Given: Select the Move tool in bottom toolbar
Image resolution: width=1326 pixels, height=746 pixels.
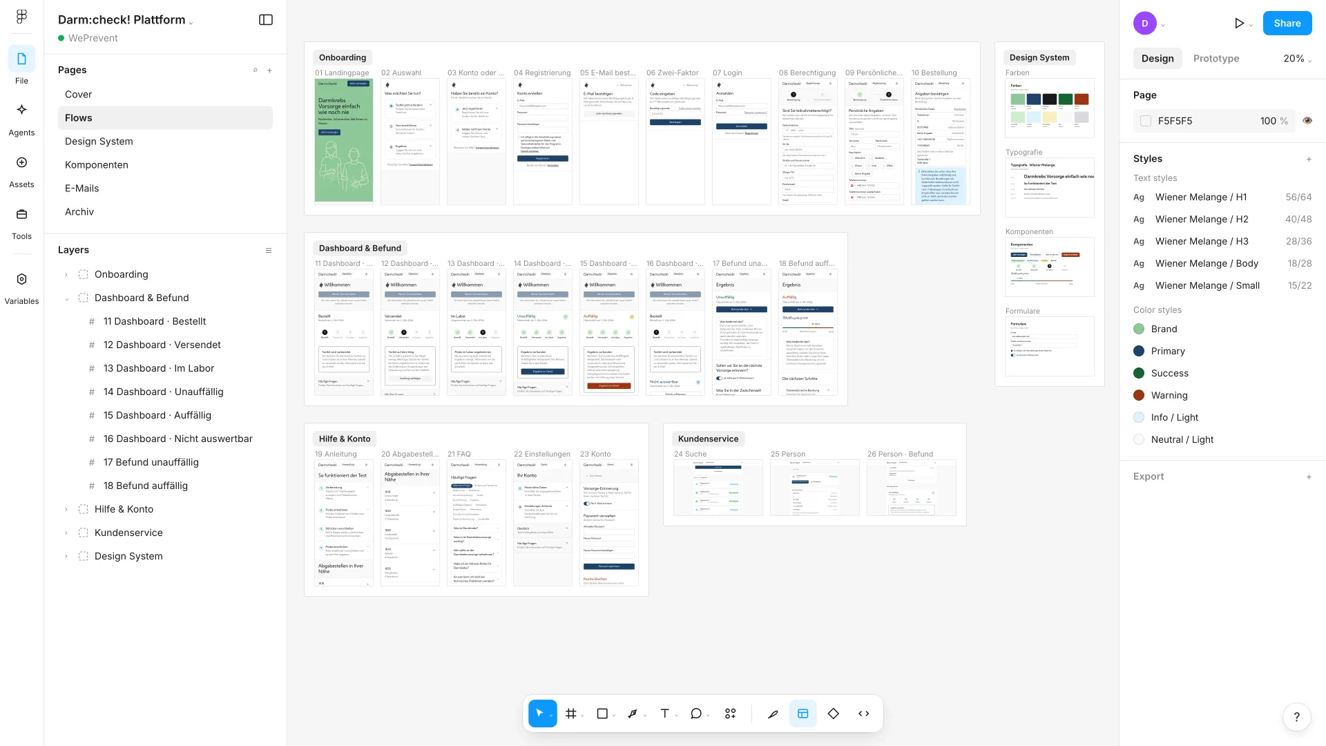Looking at the screenshot, I should click(x=539, y=714).
